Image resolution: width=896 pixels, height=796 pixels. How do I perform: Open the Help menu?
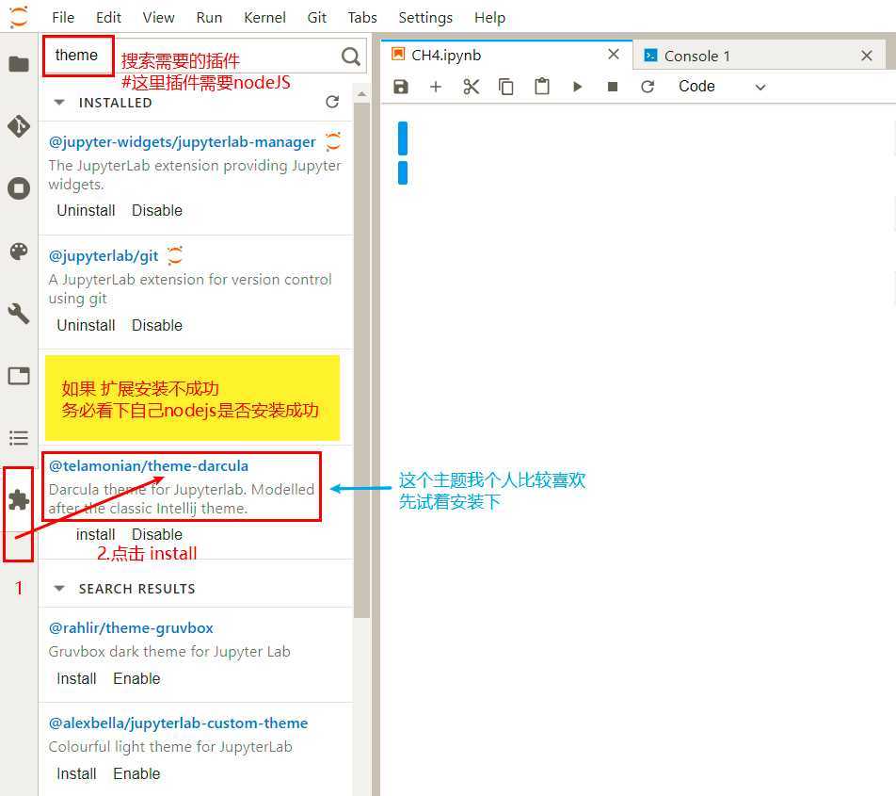[489, 18]
